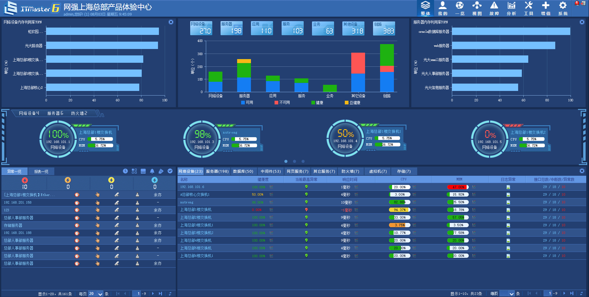Open the 故障 (Fault) warning icon
The height and width of the screenshot is (297, 589).
coord(494,8)
